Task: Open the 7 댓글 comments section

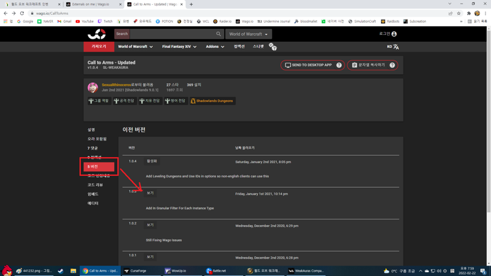Action: click(x=93, y=148)
